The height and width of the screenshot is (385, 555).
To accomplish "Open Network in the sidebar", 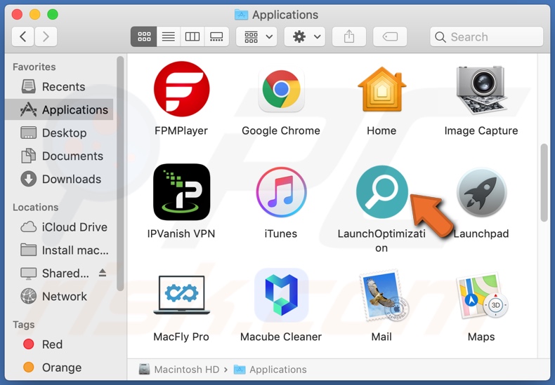I will [60, 297].
